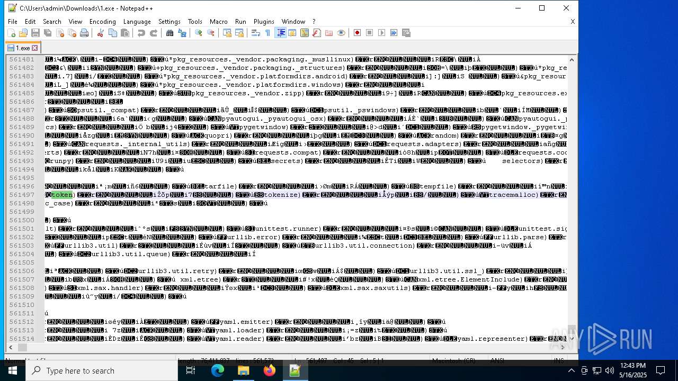Stop recording the macro
The width and height of the screenshot is (678, 381).
point(369,33)
